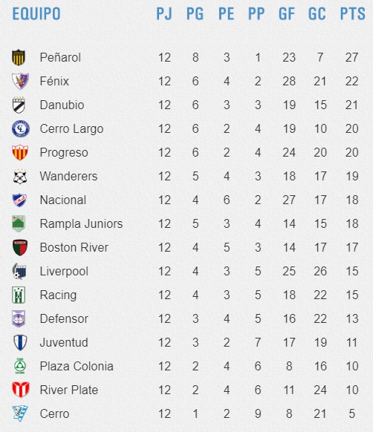
Task: Click the Rampla Juniors green crest
Action: (19, 223)
